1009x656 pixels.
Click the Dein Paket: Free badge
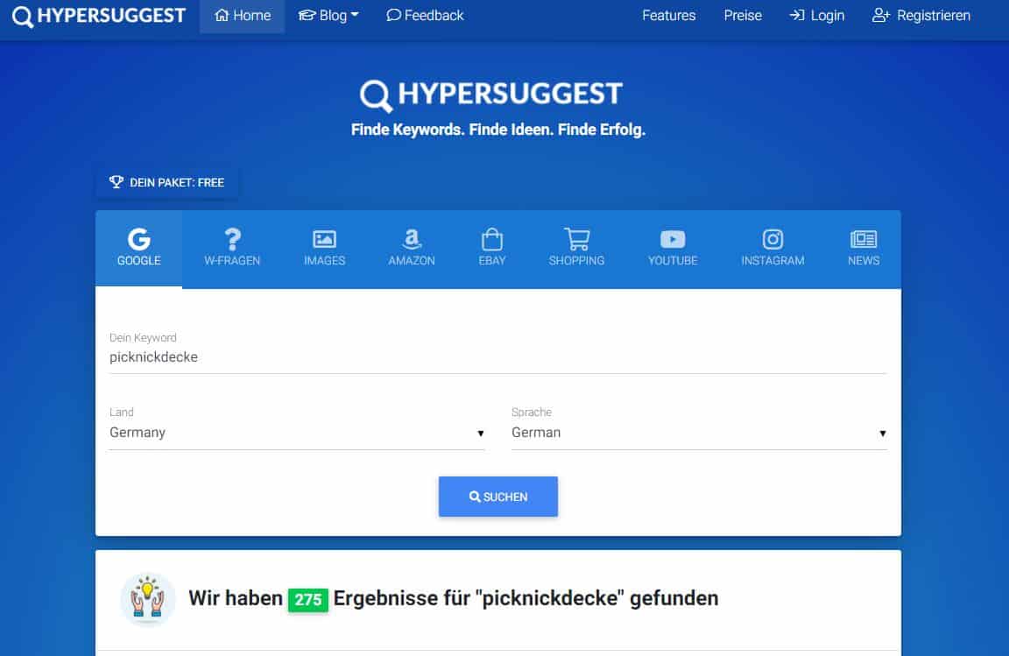(166, 182)
